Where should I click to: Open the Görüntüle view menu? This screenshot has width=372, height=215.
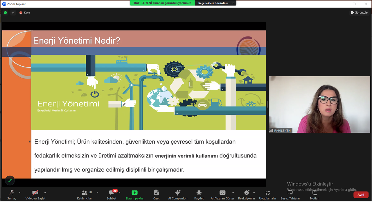pos(359,12)
